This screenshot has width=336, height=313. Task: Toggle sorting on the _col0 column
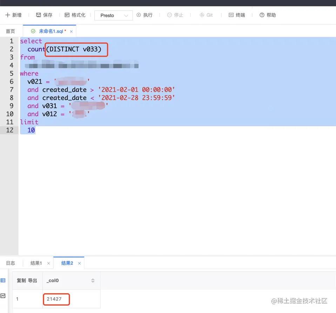(93, 280)
